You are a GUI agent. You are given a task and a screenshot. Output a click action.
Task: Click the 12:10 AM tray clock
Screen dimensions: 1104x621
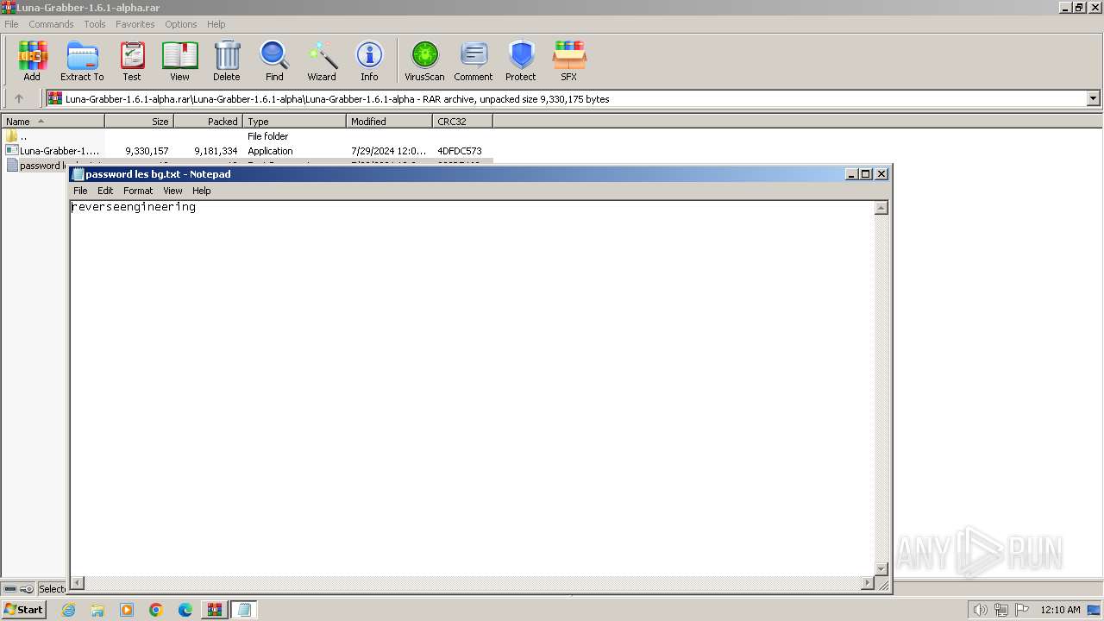point(1060,610)
